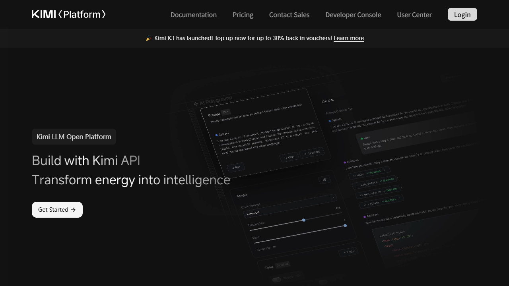Viewport: 509px width, 286px height.
Task: Click the party popper icon in banner
Action: (x=148, y=38)
